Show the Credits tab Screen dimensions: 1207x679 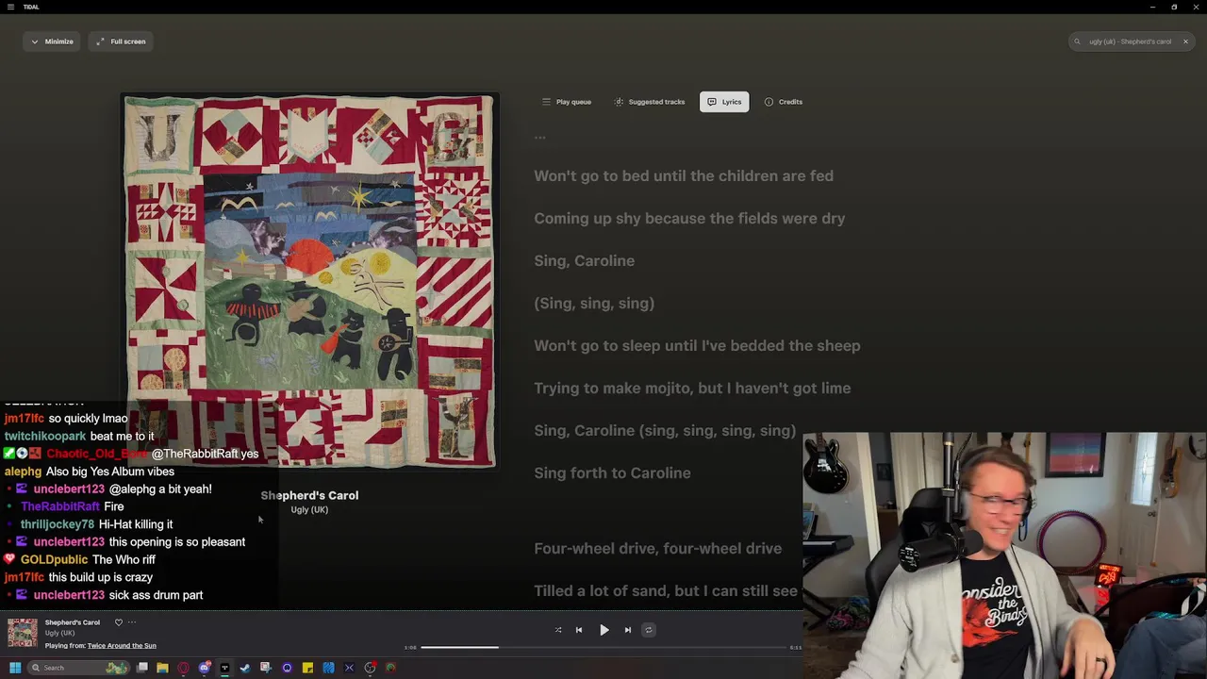(784, 102)
